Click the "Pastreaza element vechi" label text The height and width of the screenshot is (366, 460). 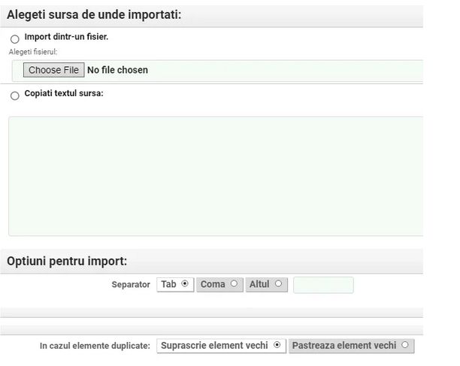coord(344,346)
